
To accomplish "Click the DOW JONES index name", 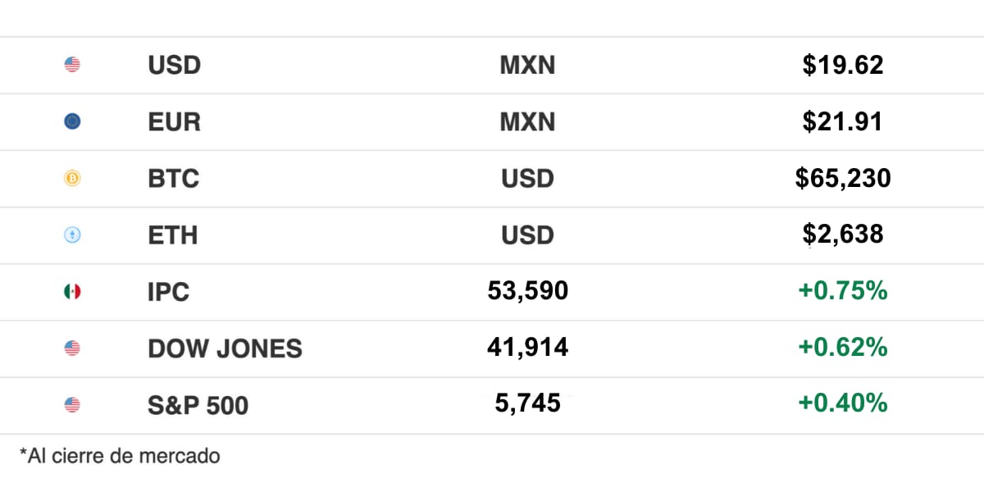I will point(225,348).
